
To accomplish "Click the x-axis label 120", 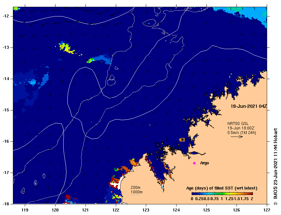I will tap(55, 210).
